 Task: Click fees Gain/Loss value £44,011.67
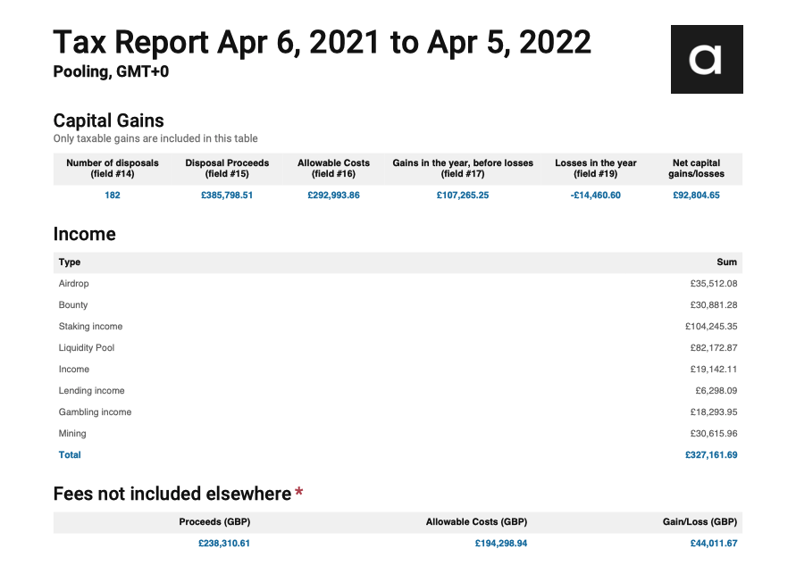click(x=713, y=544)
